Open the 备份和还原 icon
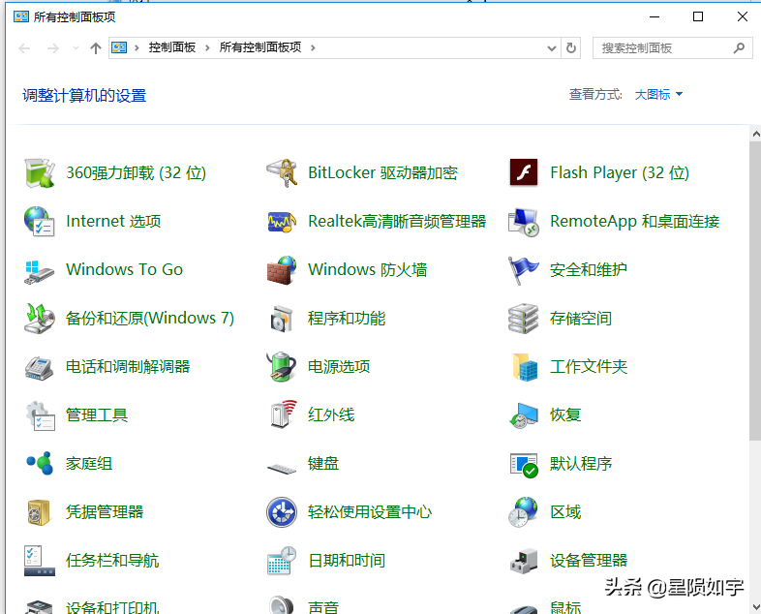 40,319
